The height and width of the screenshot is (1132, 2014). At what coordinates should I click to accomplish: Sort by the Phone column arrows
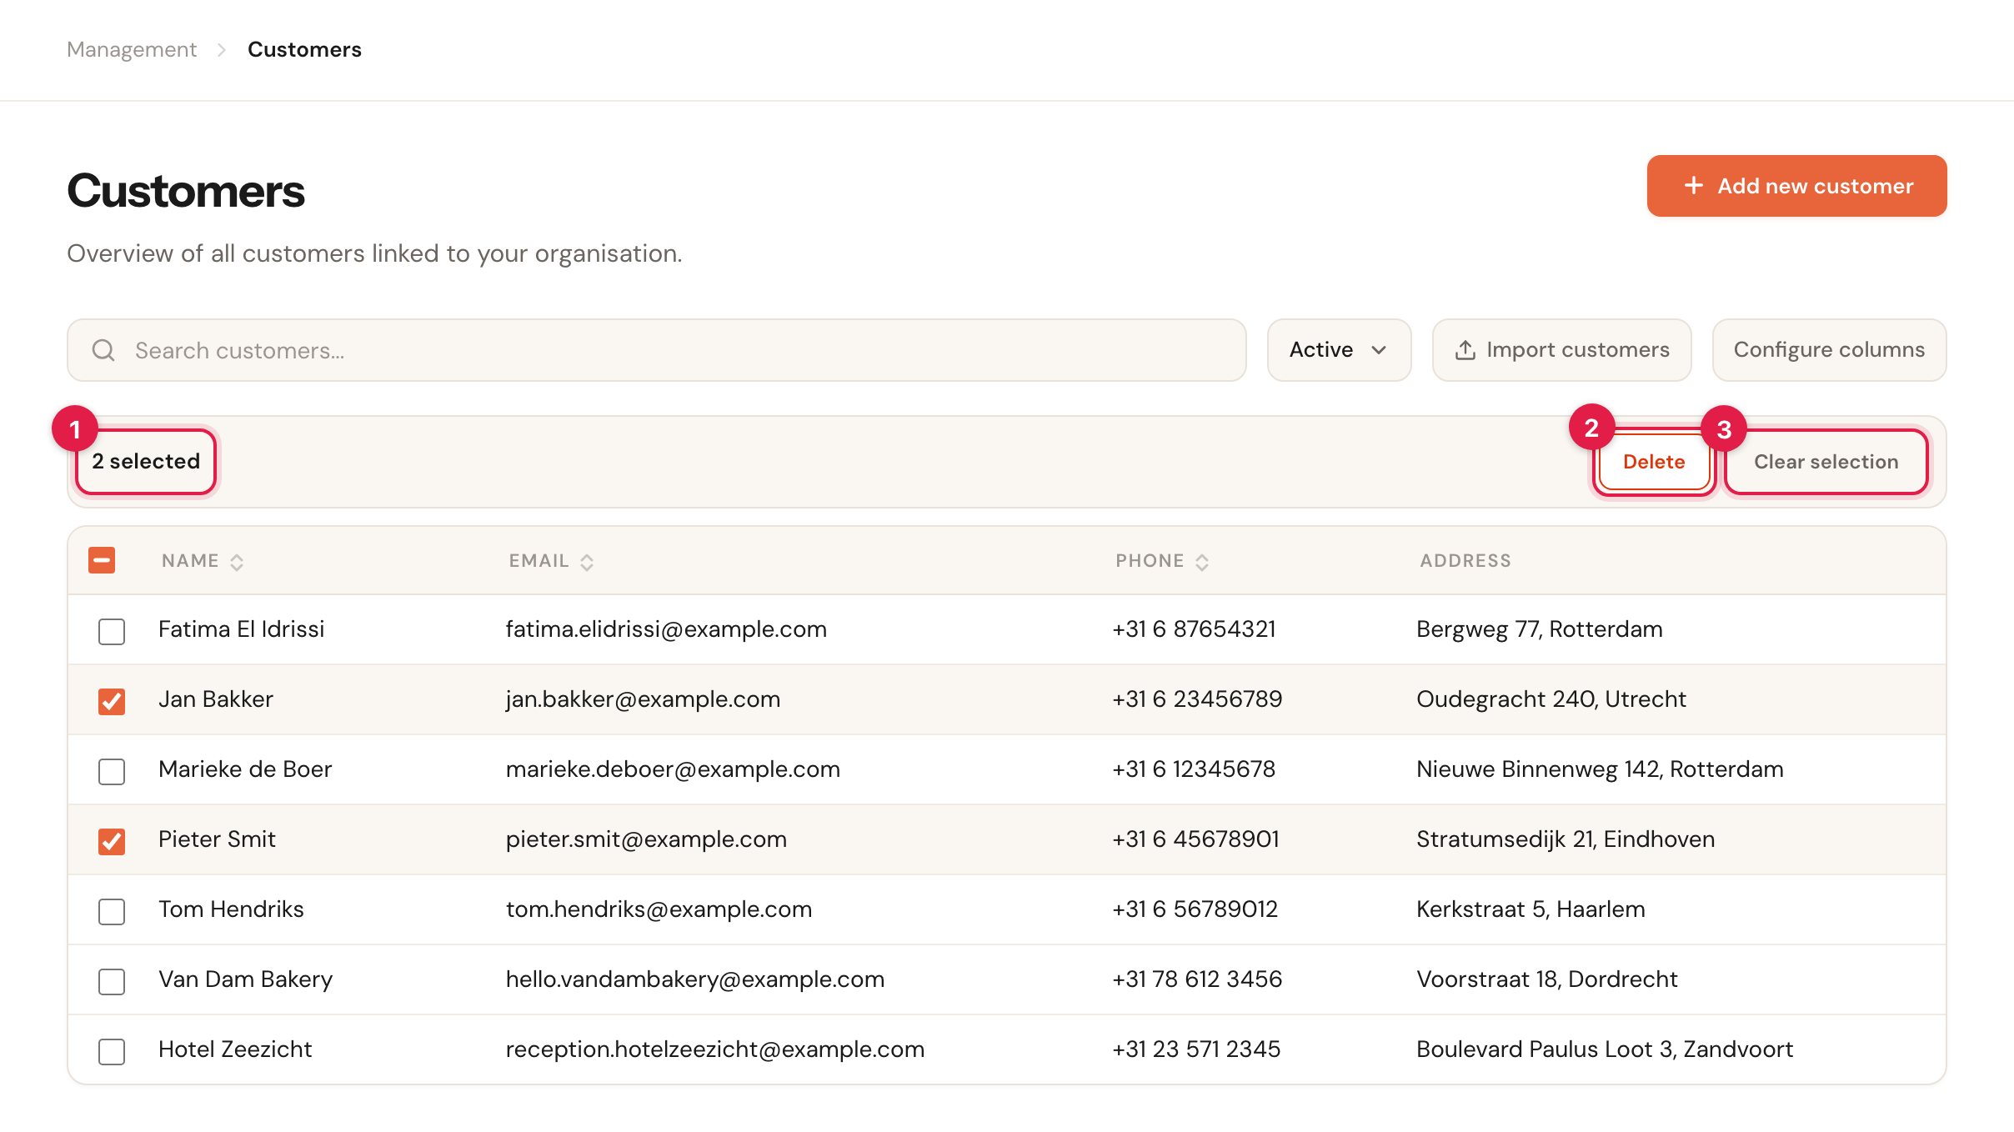1202,563
